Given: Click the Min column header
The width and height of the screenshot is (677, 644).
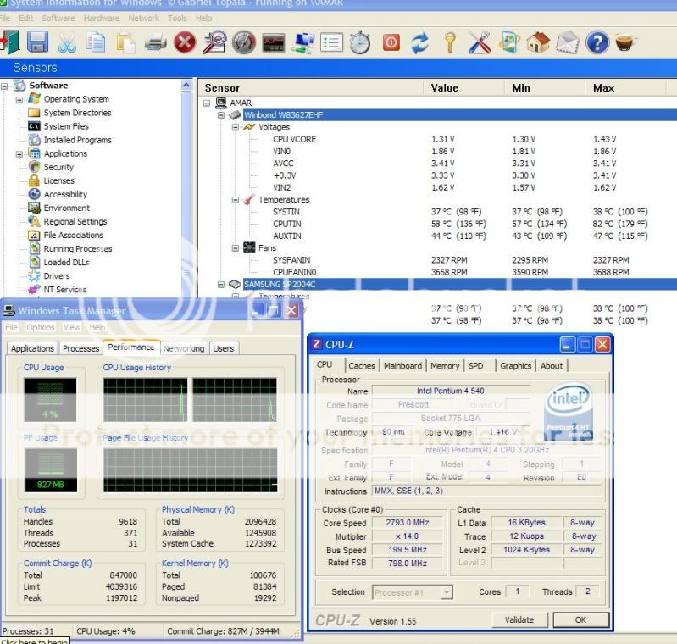Looking at the screenshot, I should click(545, 87).
